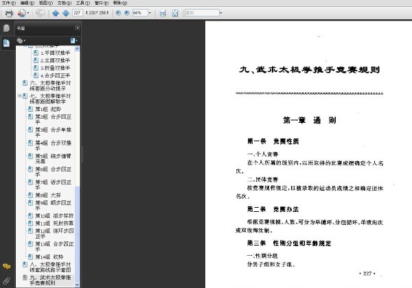Select bookmark 六、太极拳推手对练套路分动提示

click(50, 86)
